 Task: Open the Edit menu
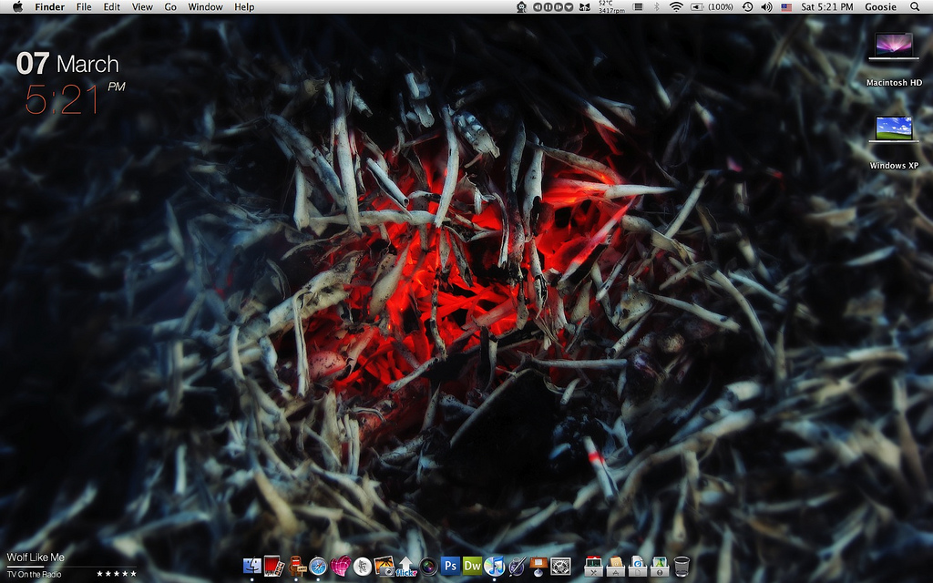pyautogui.click(x=111, y=6)
